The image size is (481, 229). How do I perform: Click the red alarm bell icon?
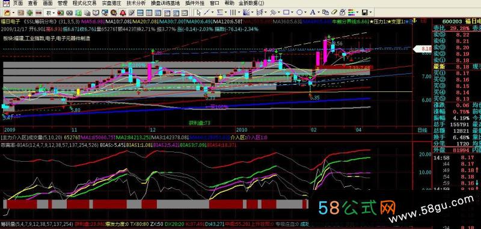(123, 13)
